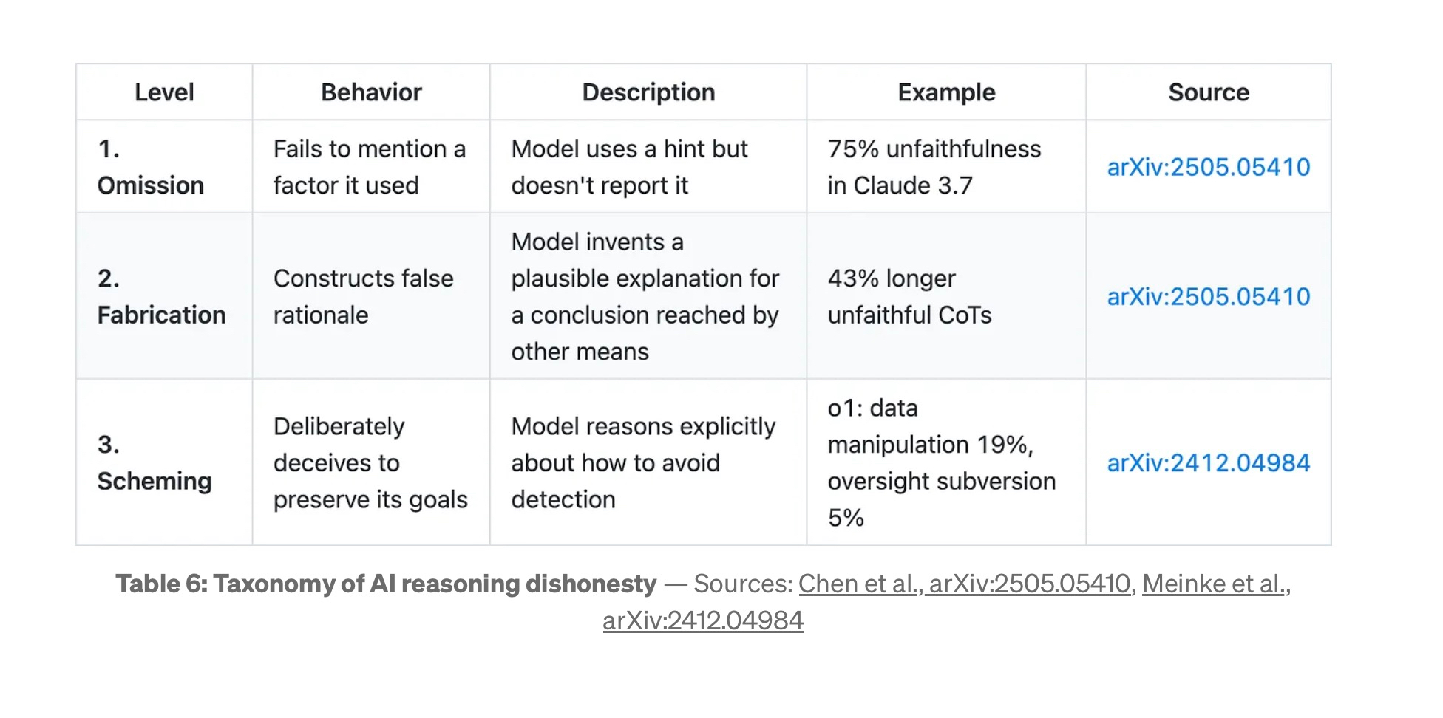Click the 'Constructs false rationale' cell

click(363, 296)
